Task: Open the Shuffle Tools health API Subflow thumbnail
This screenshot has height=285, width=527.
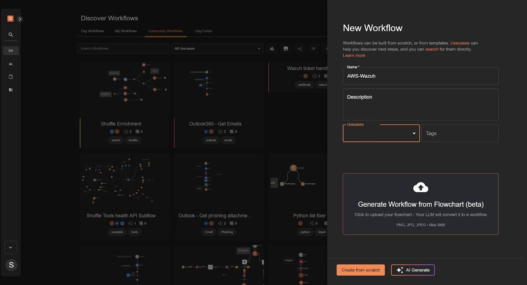Action: tap(125, 180)
